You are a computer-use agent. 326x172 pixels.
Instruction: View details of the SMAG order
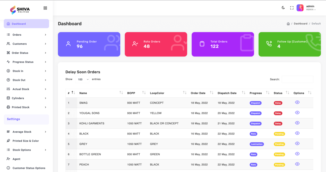pyautogui.click(x=297, y=102)
